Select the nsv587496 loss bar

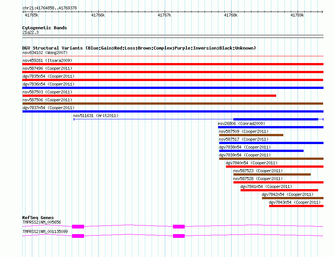[x=173, y=72]
